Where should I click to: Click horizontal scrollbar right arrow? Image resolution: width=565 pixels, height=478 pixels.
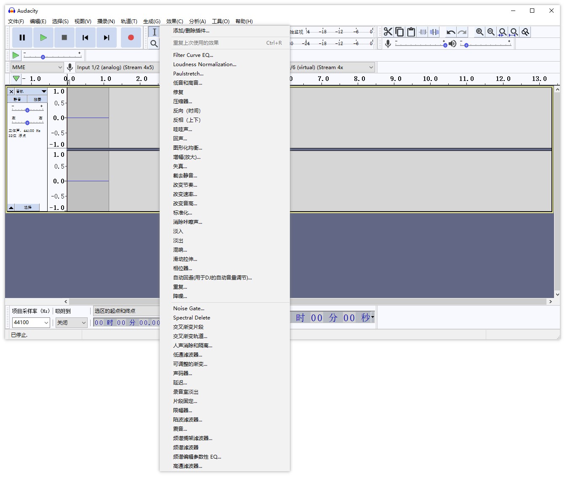[550, 301]
